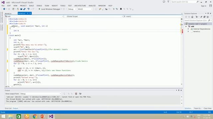Click the green Start debugging play icon
Screen dimensions: 213x119
pyautogui.click(x=39, y=9)
